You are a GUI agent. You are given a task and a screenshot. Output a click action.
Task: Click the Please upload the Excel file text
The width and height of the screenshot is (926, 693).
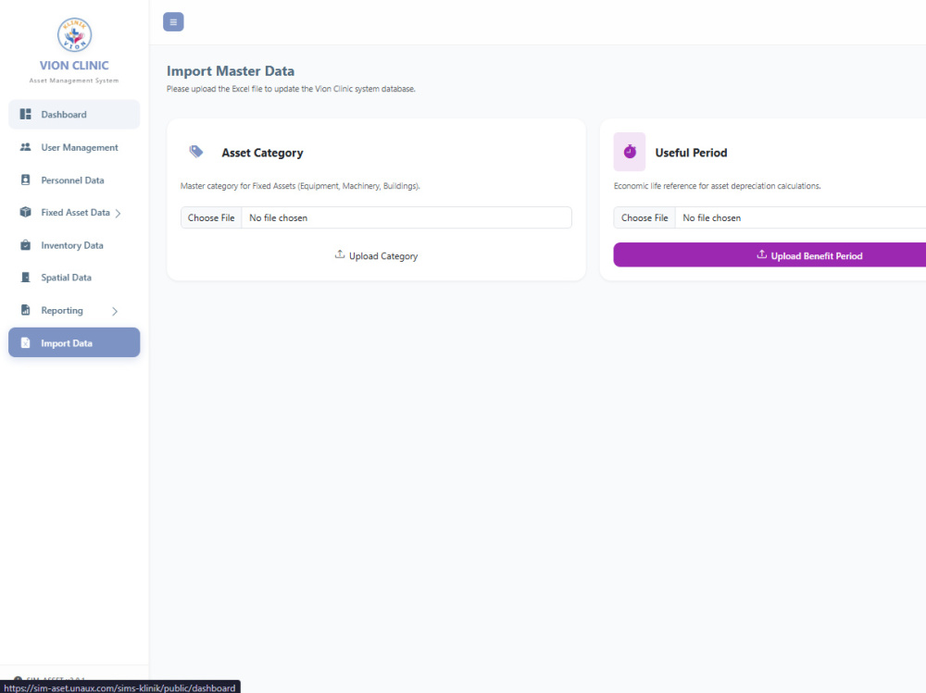coord(291,89)
